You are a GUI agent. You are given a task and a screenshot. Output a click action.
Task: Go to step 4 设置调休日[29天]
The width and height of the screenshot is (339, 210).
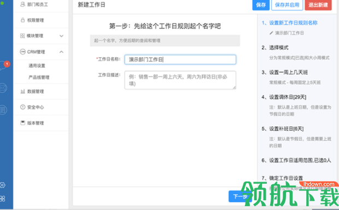point(284,97)
